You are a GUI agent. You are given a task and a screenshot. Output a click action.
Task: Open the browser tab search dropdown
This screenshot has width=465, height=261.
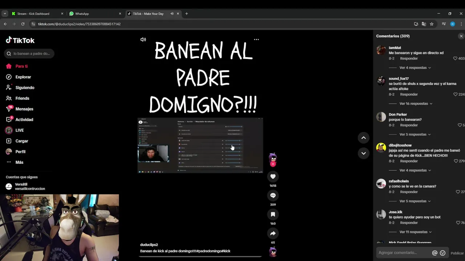(5, 14)
